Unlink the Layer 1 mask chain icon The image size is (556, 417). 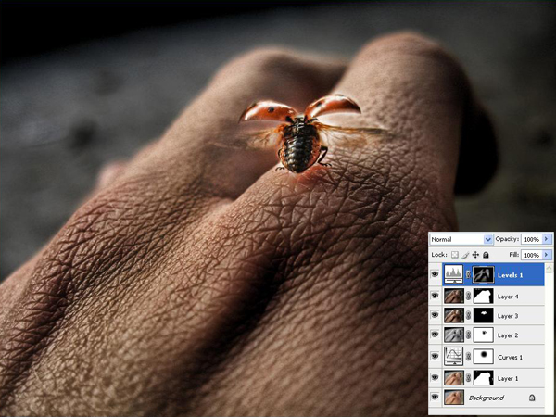point(468,378)
